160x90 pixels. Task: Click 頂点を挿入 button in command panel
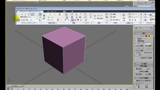(x=139, y=69)
